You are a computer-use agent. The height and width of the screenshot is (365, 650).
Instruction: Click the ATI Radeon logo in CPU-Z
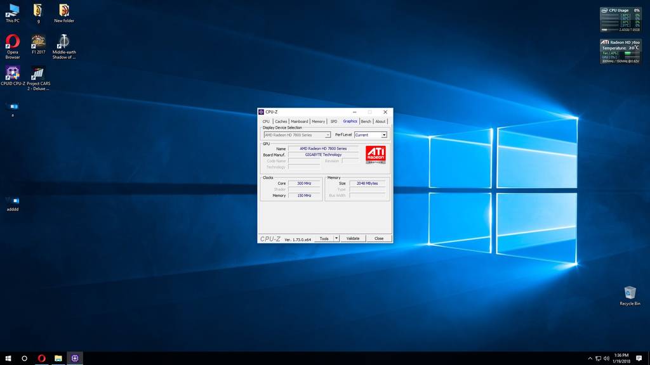(x=375, y=155)
